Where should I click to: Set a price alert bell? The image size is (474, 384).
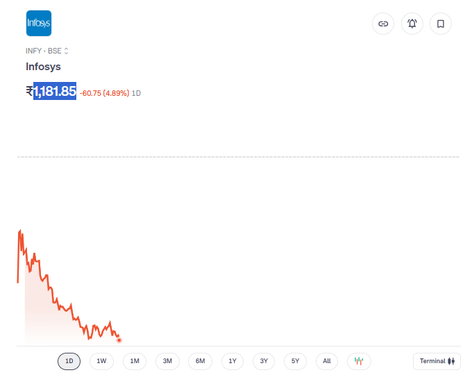(412, 24)
